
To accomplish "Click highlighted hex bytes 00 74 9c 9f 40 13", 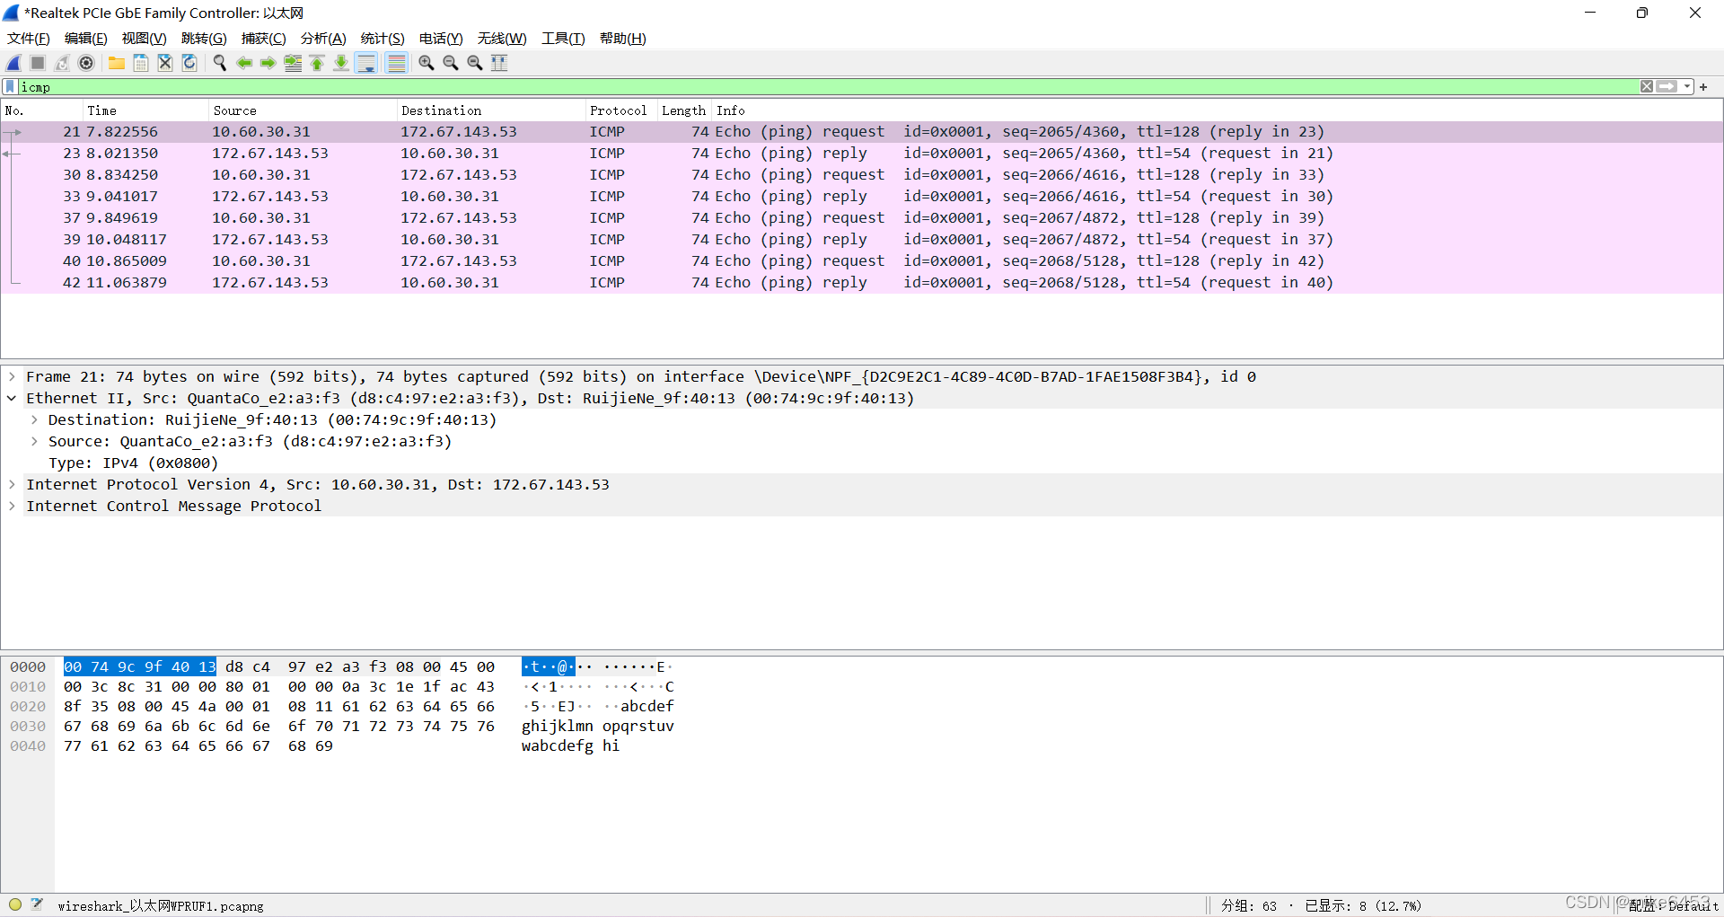I will 140,667.
